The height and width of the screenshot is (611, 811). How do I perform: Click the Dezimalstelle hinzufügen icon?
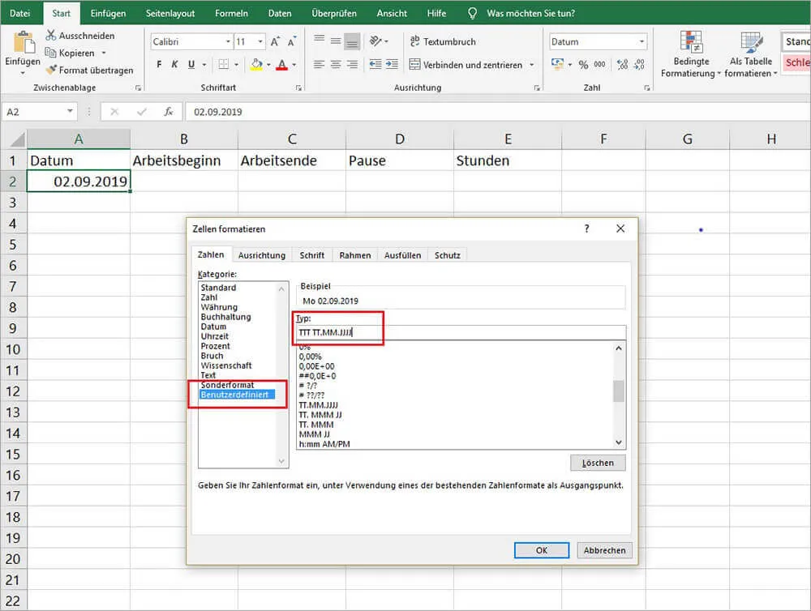click(620, 63)
